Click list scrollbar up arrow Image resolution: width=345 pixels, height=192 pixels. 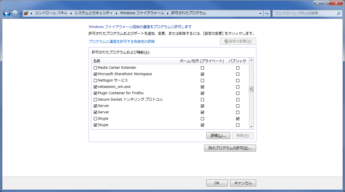point(251,60)
